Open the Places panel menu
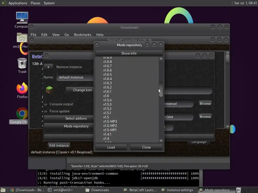 [35, 3]
